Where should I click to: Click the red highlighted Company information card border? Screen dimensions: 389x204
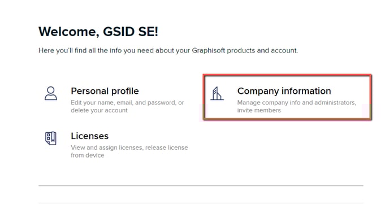click(x=287, y=76)
